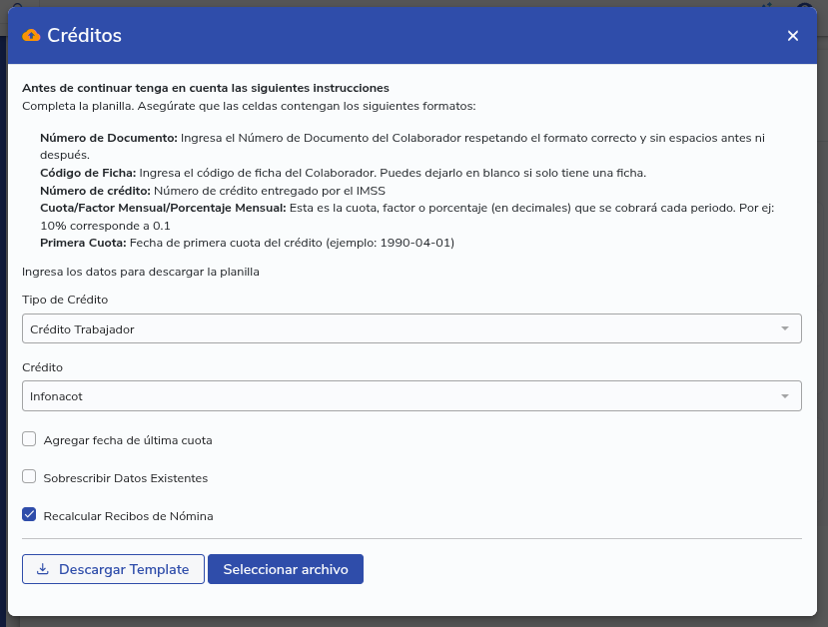Image resolution: width=828 pixels, height=627 pixels.
Task: Enable the Agregar fecha de última cuota checkbox
Action: pyautogui.click(x=29, y=439)
